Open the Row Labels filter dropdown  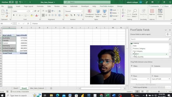coord(15,35)
